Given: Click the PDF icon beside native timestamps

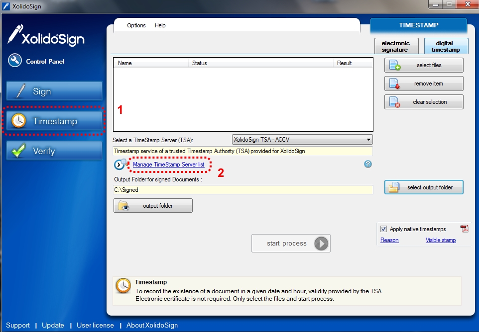Looking at the screenshot, I should 465,229.
